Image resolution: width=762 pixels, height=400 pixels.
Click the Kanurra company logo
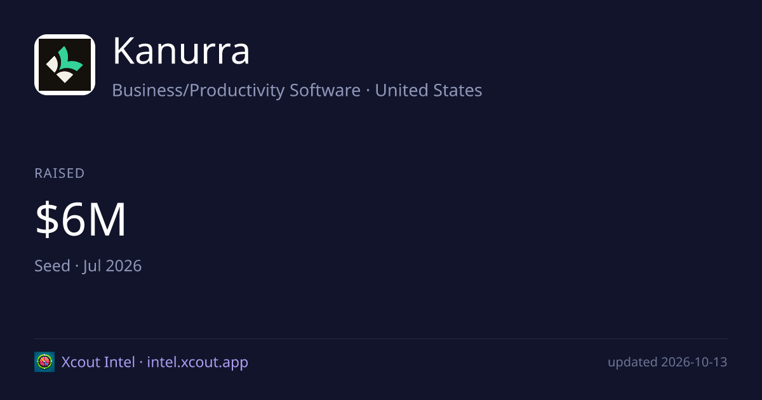tap(65, 65)
